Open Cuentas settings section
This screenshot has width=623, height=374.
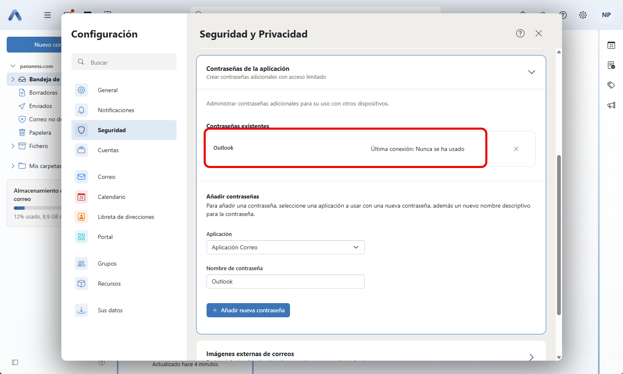[x=108, y=150]
